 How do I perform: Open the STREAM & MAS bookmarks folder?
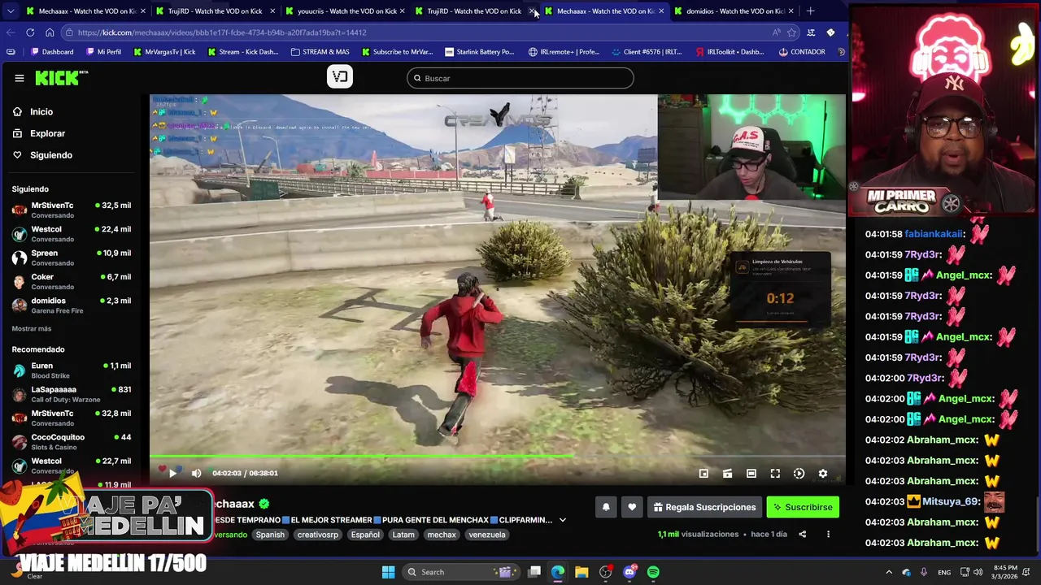pos(320,52)
